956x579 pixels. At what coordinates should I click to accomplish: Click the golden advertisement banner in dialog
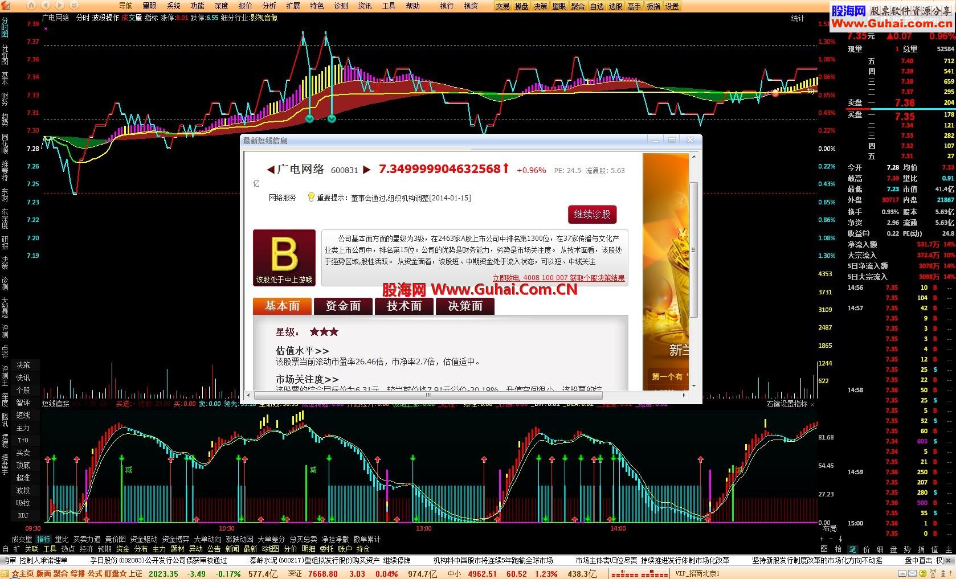665,271
